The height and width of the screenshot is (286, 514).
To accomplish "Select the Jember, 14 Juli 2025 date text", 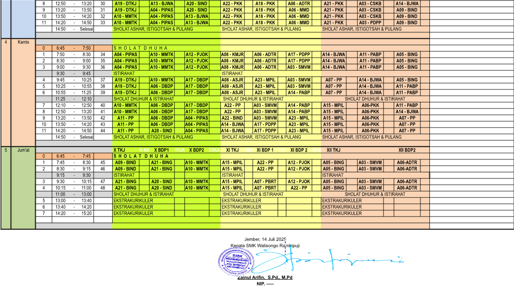I will click(265, 239).
